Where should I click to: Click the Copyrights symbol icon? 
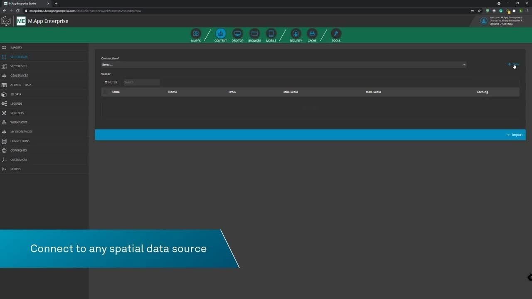pos(4,150)
